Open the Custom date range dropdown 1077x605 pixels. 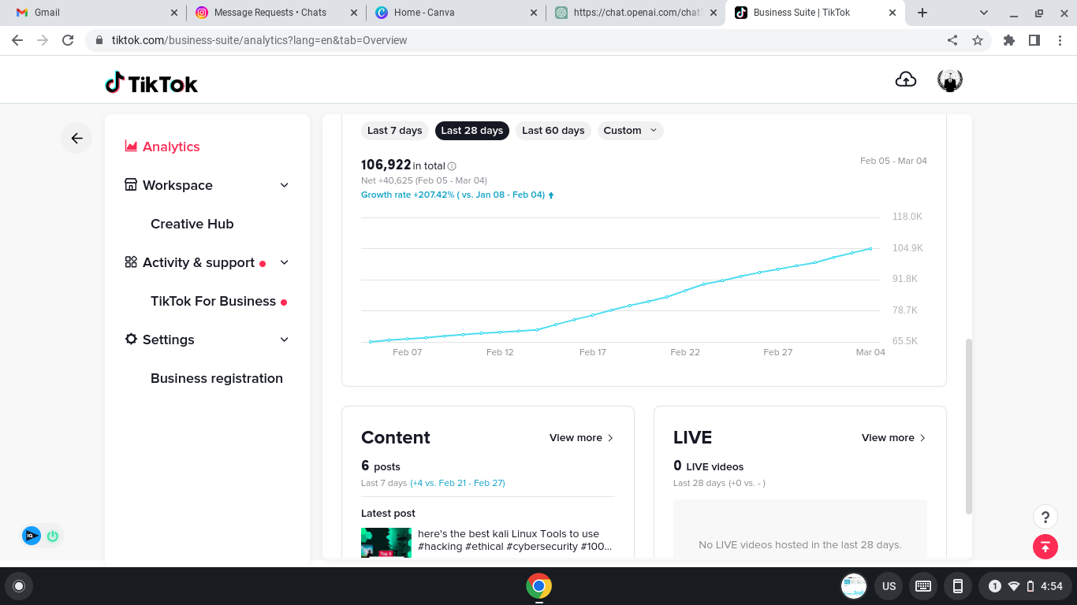pos(631,131)
